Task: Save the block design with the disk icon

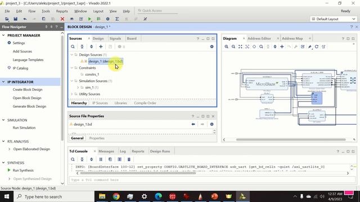Action: coord(15,19)
